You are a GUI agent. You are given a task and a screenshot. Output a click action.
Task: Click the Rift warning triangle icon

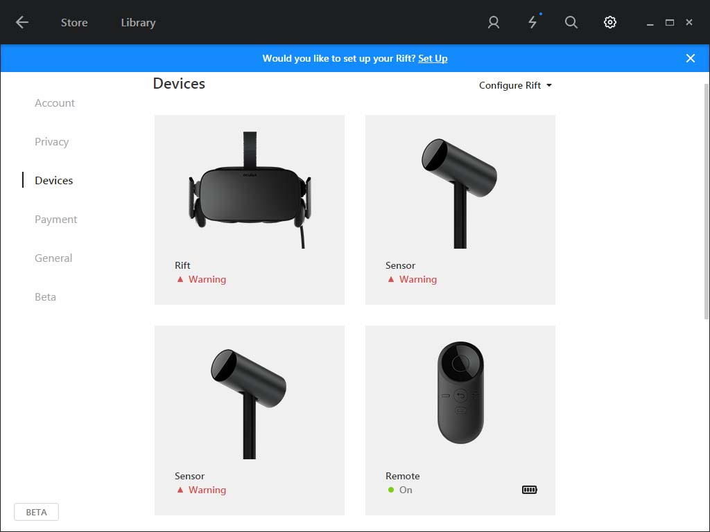180,280
